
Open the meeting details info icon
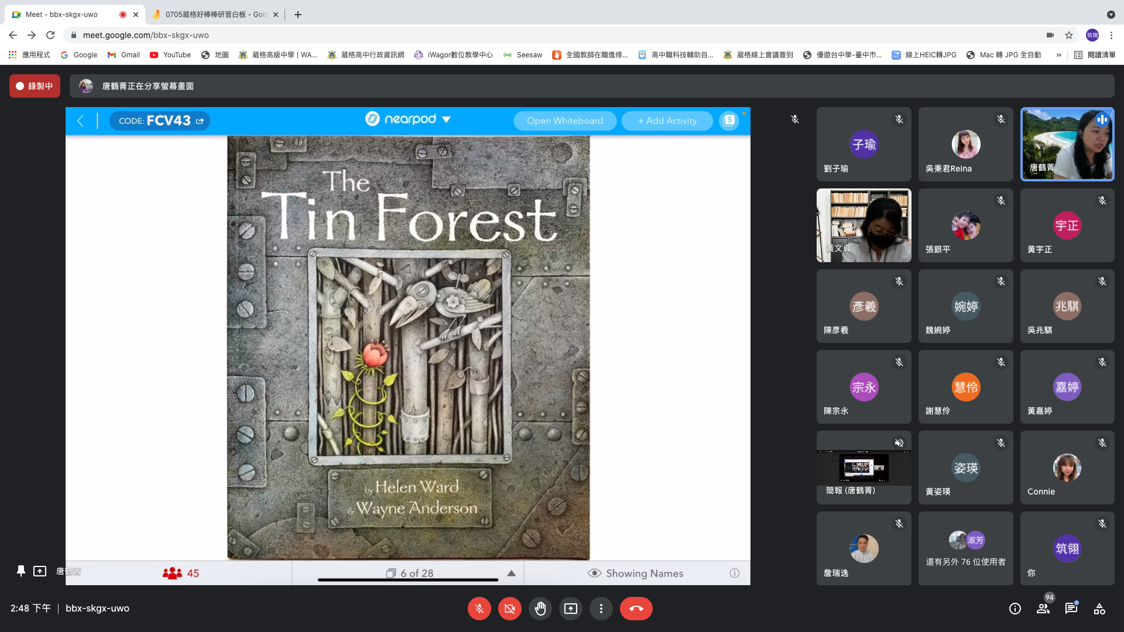point(1015,609)
